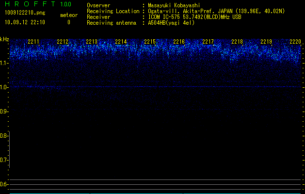Click the 1.1 kHz axis label
Image resolution: width=305 pixels, height=194 pixels.
click(3, 63)
